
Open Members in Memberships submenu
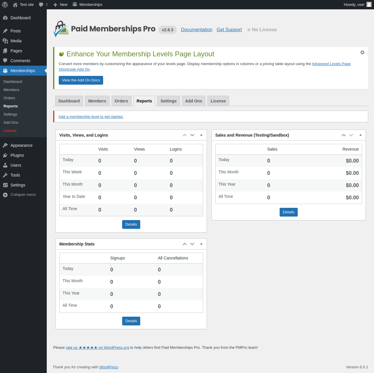[11, 90]
